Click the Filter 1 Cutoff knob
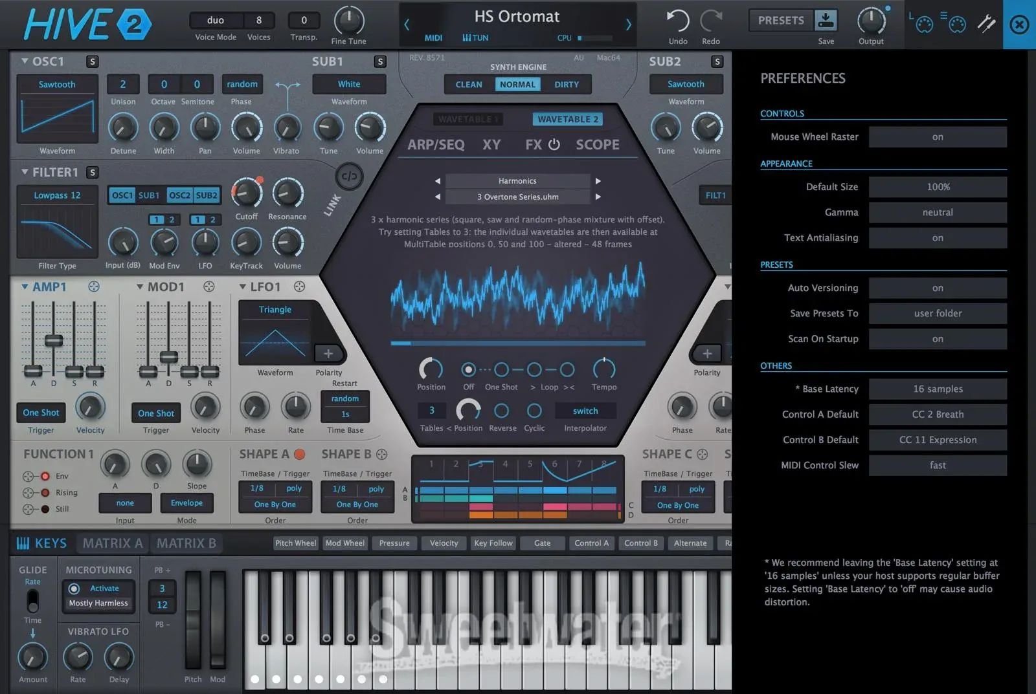The height and width of the screenshot is (694, 1036). [247, 193]
